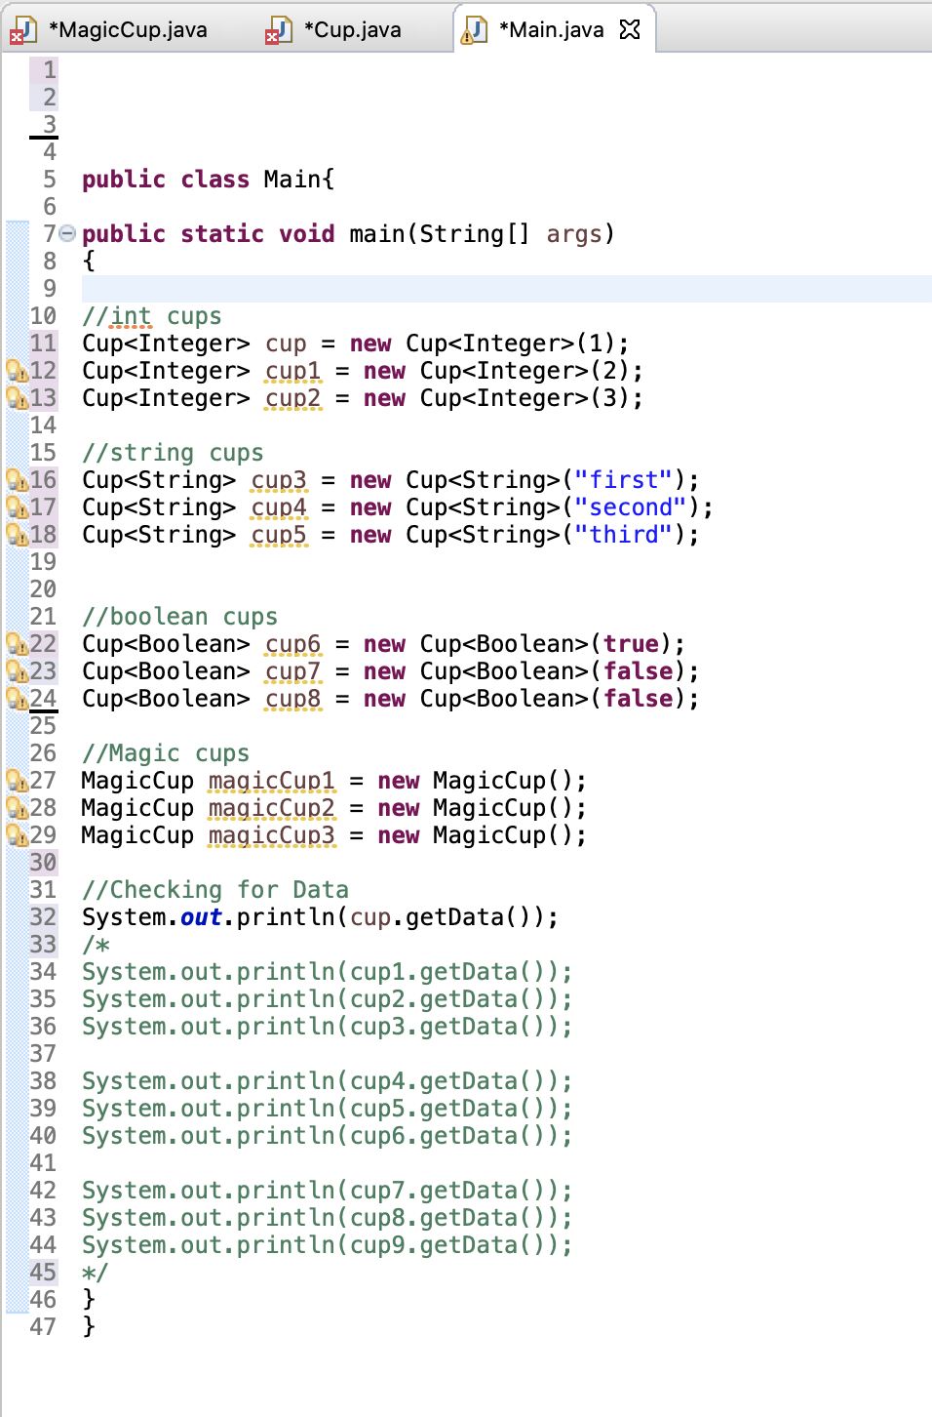
Task: Click the warning icon beside line 16
Action: point(18,480)
